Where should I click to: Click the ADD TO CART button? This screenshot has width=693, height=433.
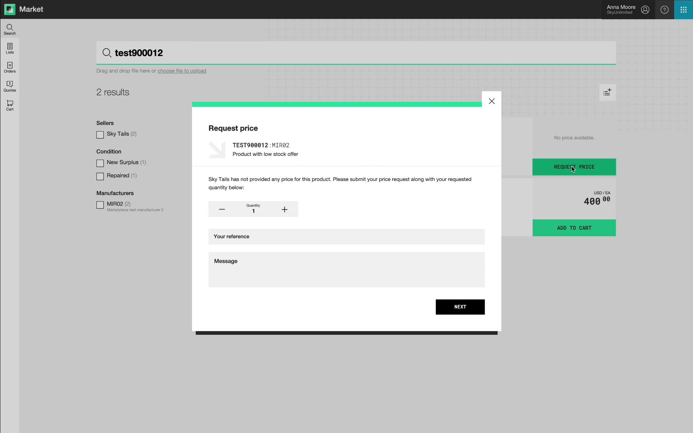[x=574, y=228]
